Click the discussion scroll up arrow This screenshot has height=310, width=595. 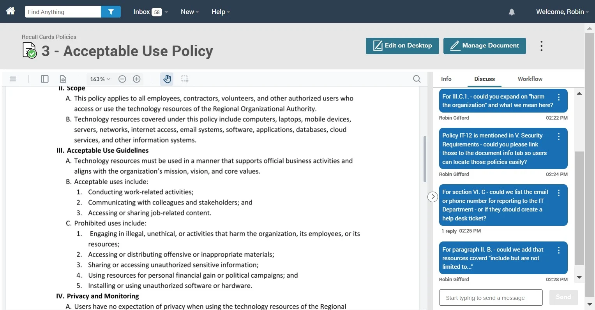pyautogui.click(x=579, y=93)
